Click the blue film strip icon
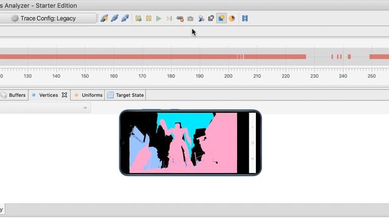 point(245,18)
